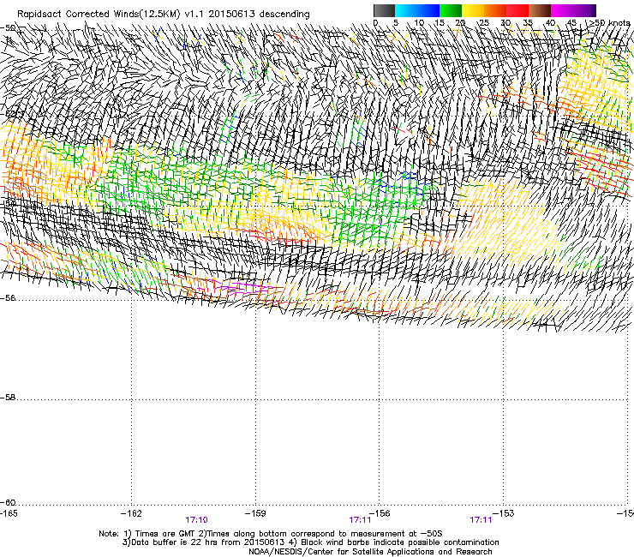Select the gray 0-5 knots color segment

[384, 10]
